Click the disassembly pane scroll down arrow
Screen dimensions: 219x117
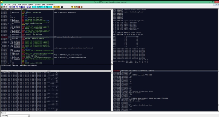[112, 64]
